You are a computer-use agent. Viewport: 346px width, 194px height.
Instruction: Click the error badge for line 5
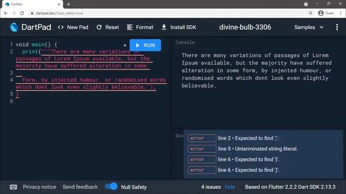(202, 149)
